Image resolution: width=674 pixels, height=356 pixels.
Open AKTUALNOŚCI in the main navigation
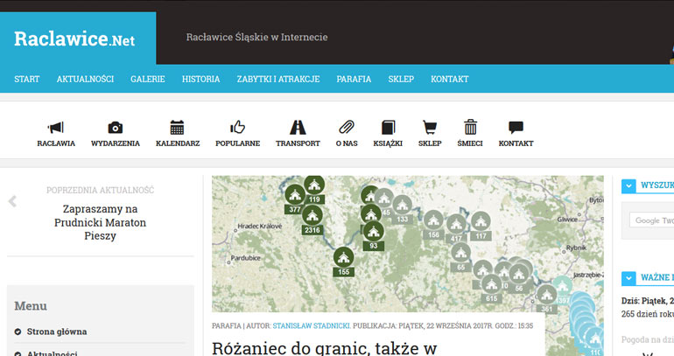[x=85, y=79]
